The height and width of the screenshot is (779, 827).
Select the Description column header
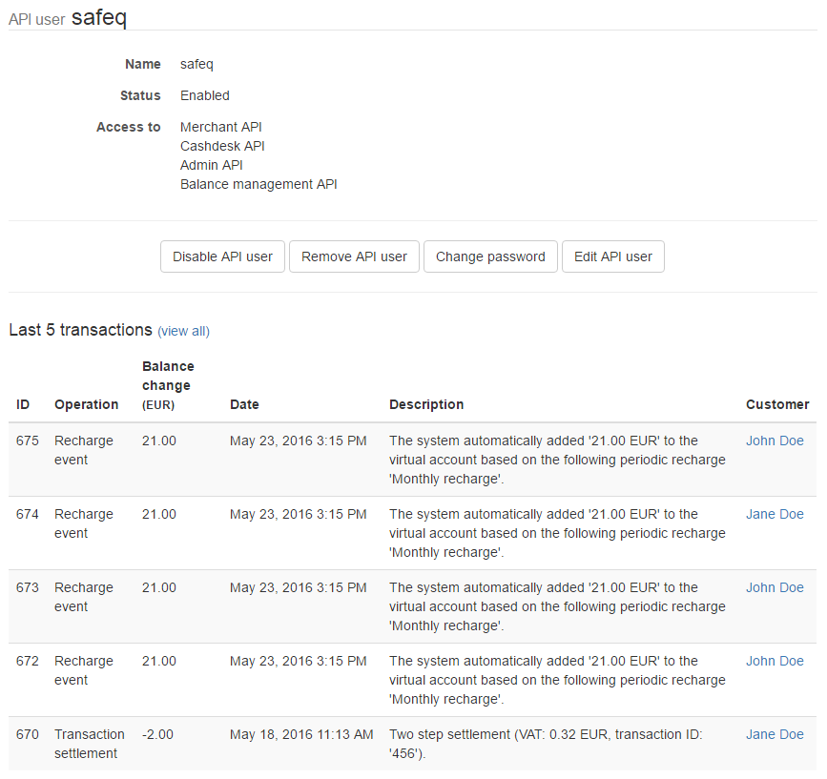[426, 404]
